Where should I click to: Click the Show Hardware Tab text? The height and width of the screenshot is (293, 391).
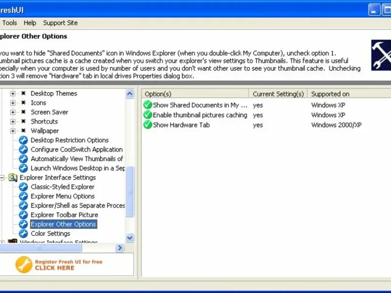pos(181,125)
